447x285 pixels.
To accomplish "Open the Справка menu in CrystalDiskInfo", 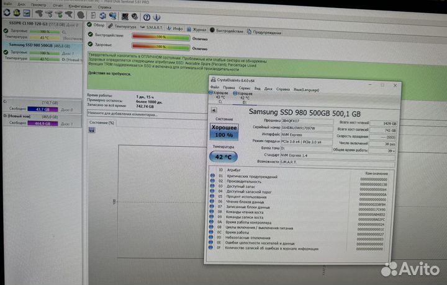I will 283,89.
